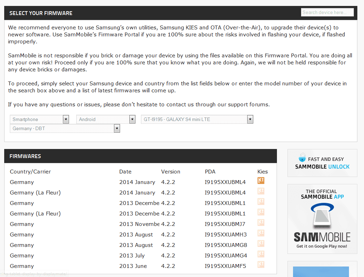Click the SELECT YOUR FIRMWARE heading

tap(41, 13)
